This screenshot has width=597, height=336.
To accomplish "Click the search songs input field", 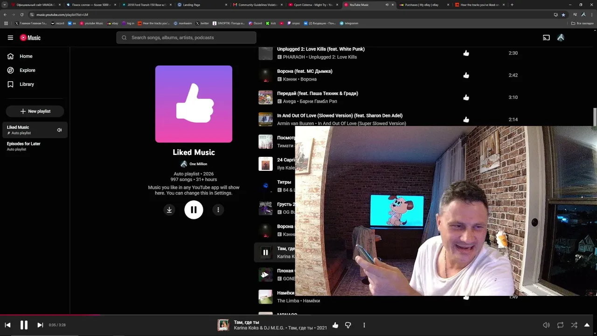I will point(187,38).
